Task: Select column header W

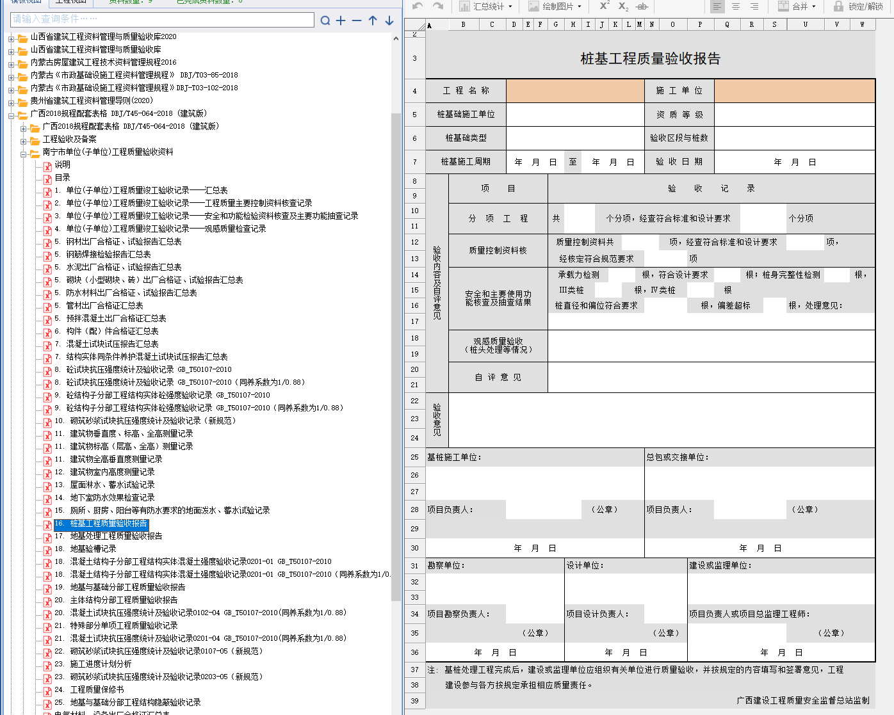Action: (862, 24)
